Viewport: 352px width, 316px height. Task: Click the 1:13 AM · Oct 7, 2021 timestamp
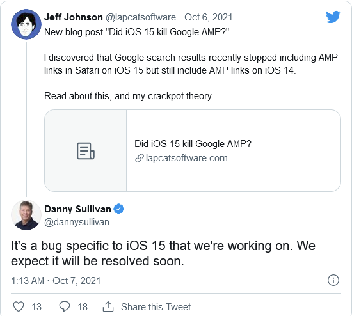tap(56, 281)
